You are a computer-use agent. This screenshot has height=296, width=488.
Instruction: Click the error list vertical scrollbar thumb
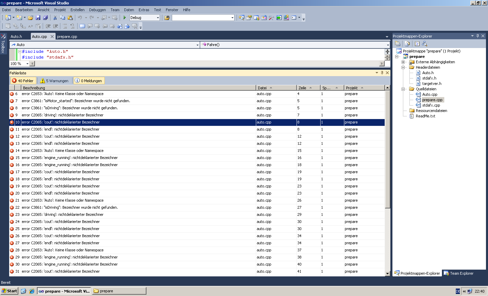click(387, 149)
